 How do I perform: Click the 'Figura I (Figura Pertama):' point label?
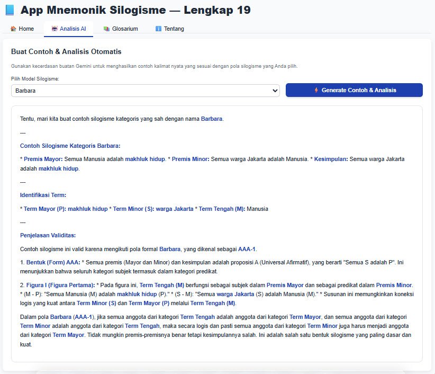pyautogui.click(x=60, y=285)
